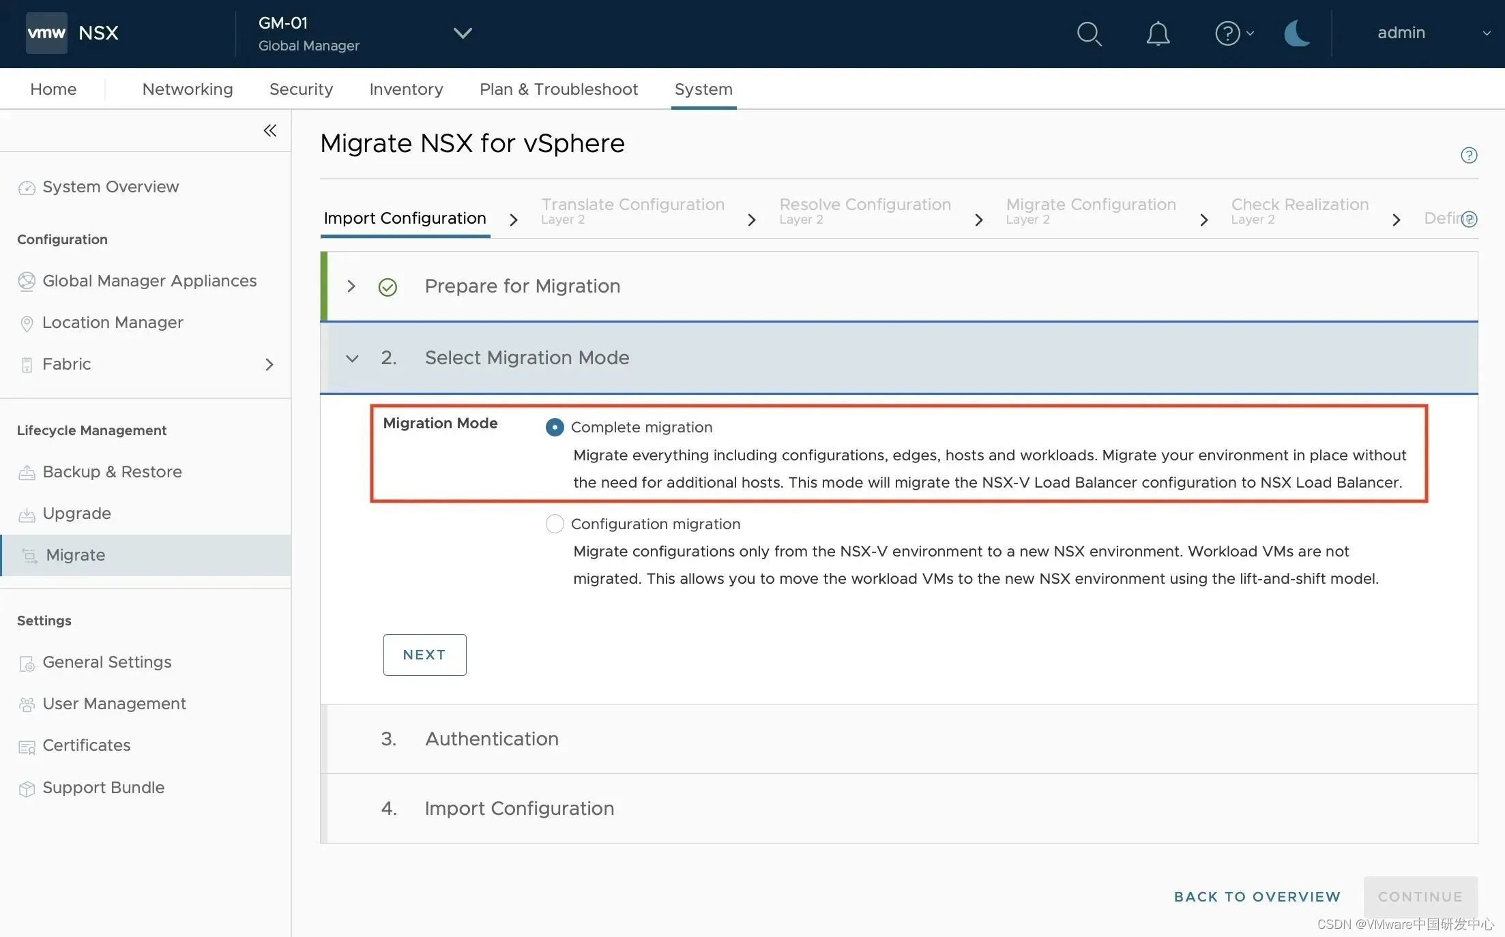Viewport: 1505px width, 937px height.
Task: Go to the Home tab
Action: 53,89
